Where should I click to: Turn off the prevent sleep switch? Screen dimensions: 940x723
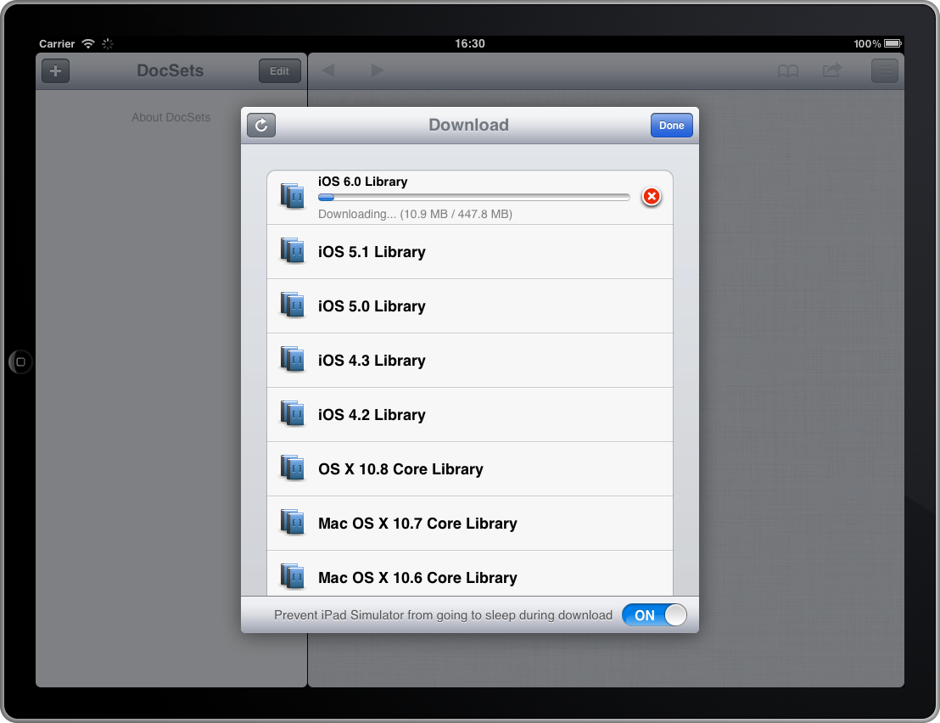[654, 615]
